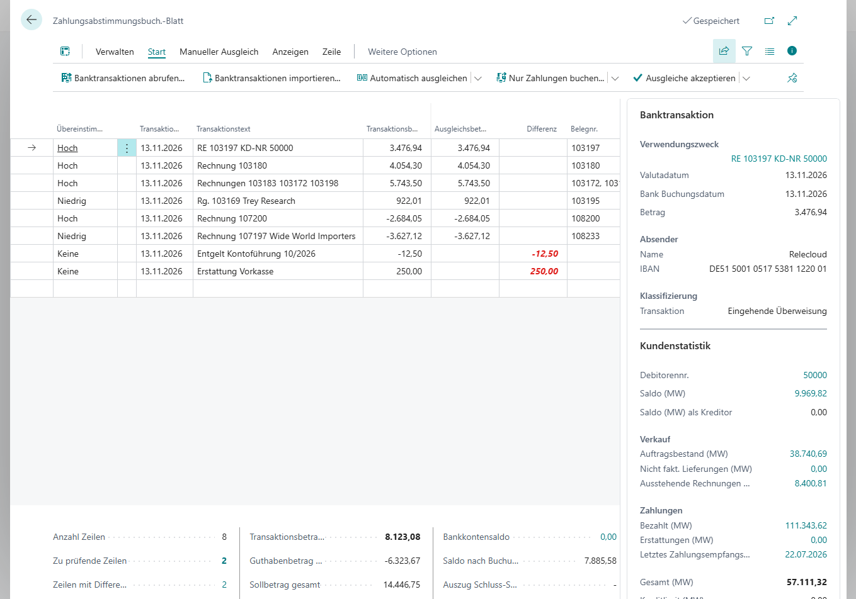This screenshot has width=856, height=599.
Task: Click Banktransaktionen importieren
Action: click(271, 78)
